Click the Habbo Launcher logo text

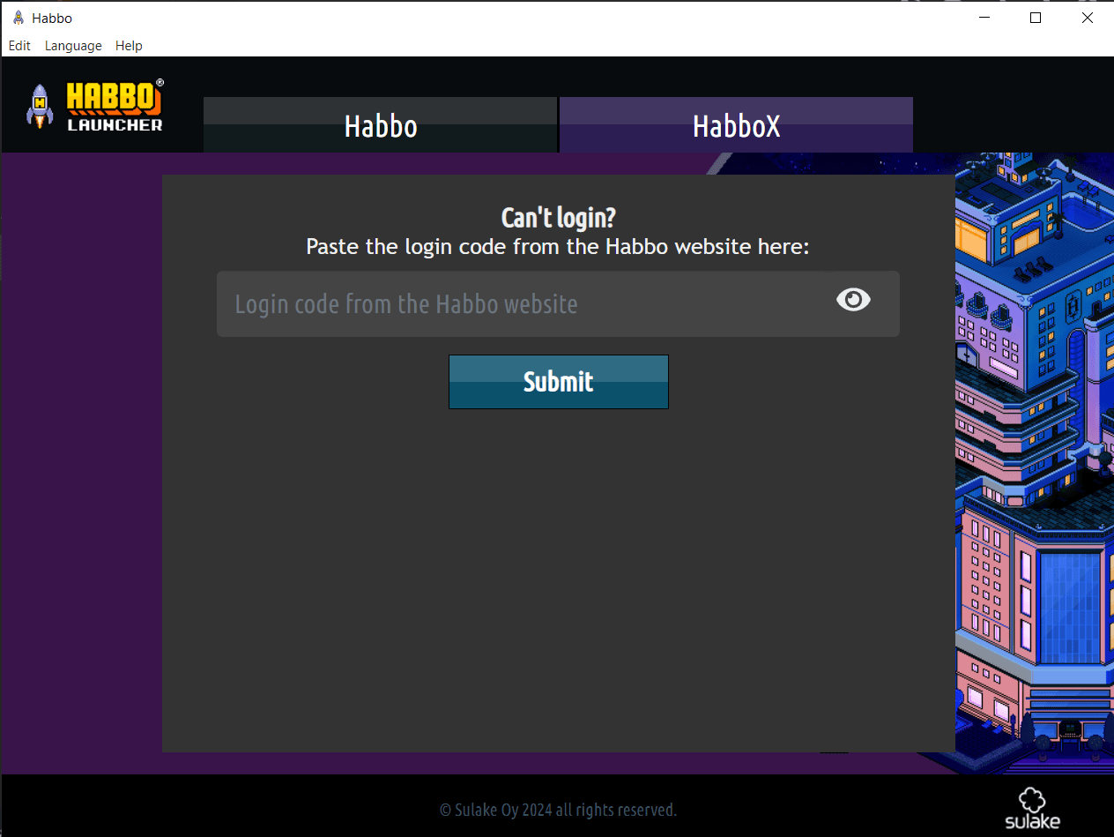[115, 108]
